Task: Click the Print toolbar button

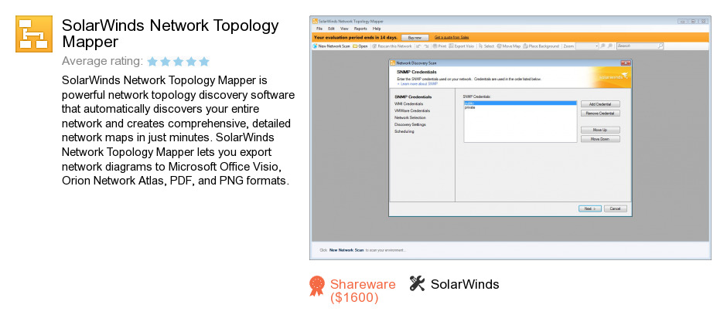Action: click(439, 46)
